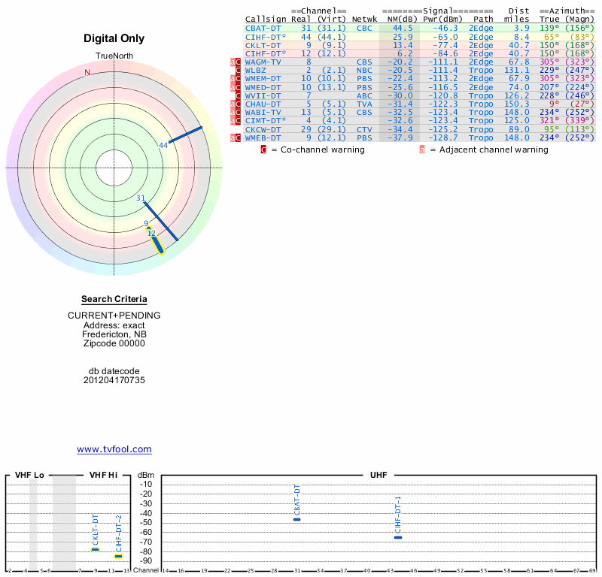Select the channel 31 line on radar plot

pos(160,221)
